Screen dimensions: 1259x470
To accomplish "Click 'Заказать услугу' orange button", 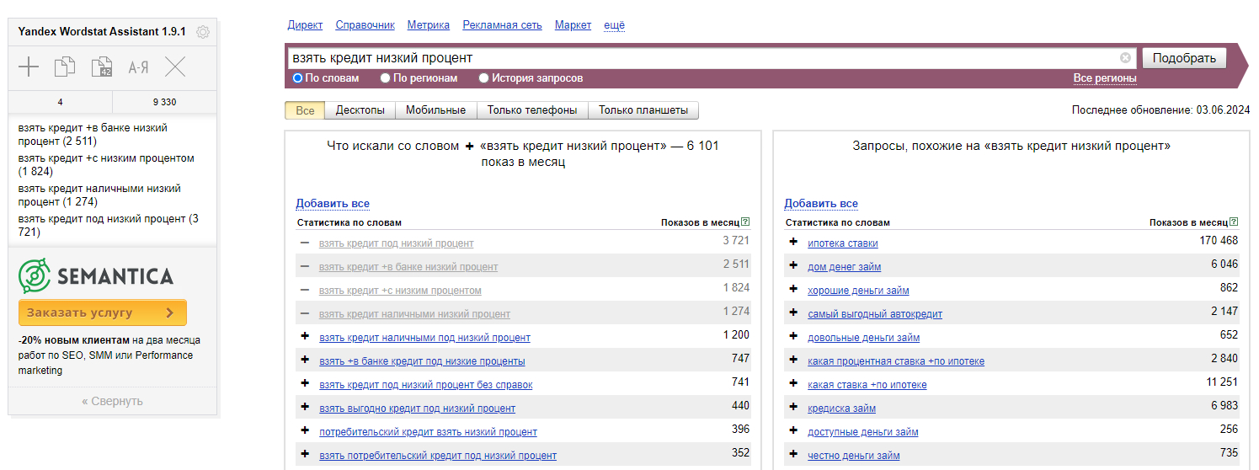I will point(103,312).
